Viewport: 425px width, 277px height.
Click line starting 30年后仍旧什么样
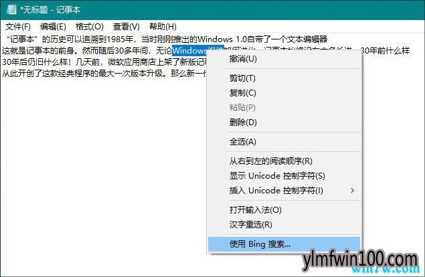pos(104,62)
